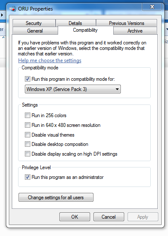
Task: Open the Details tab
Action: click(75, 23)
